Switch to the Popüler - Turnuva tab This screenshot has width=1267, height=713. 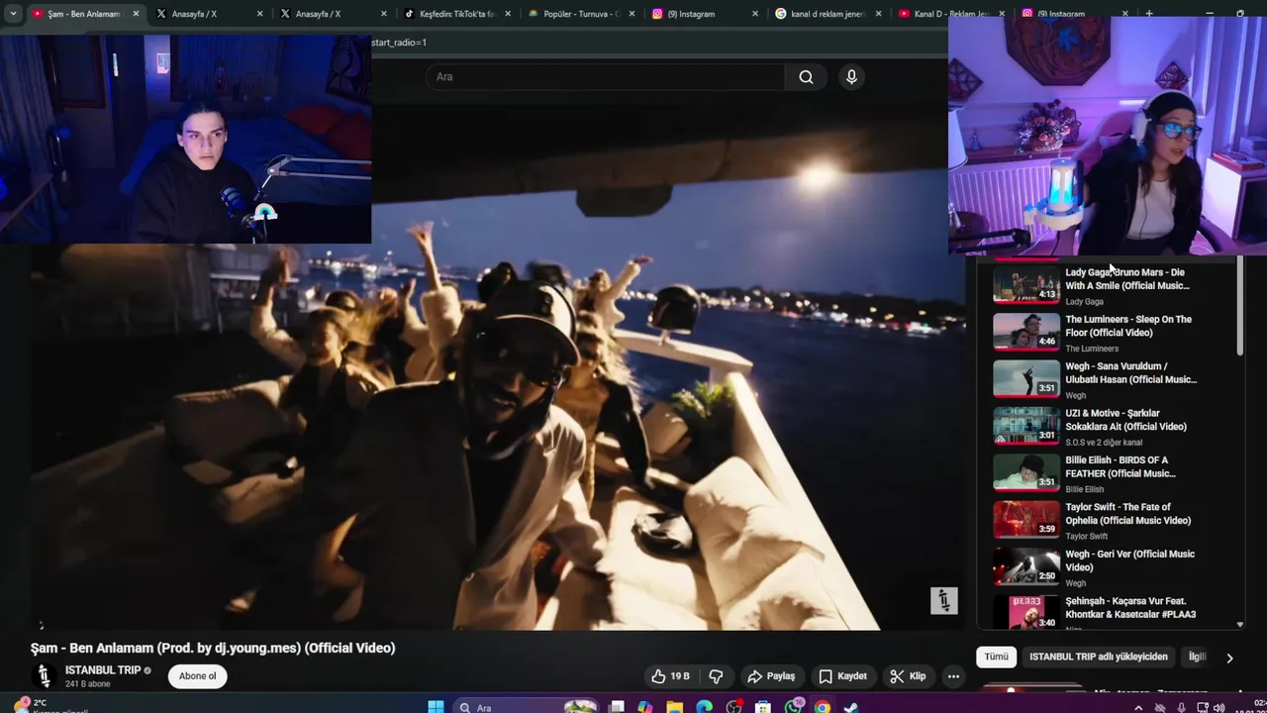pyautogui.click(x=582, y=14)
